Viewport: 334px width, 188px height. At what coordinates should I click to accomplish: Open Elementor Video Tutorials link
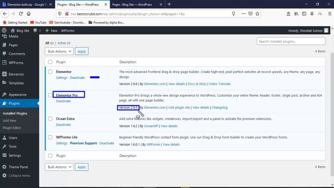pyautogui.click(x=220, y=84)
